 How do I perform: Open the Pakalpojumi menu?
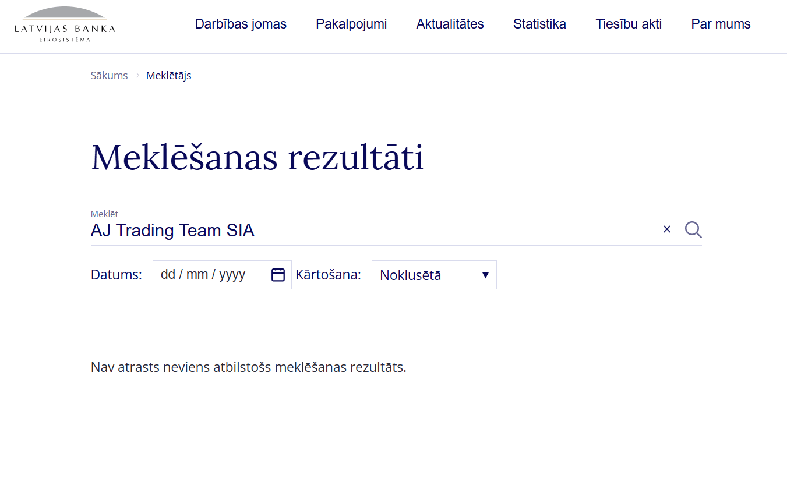[351, 24]
